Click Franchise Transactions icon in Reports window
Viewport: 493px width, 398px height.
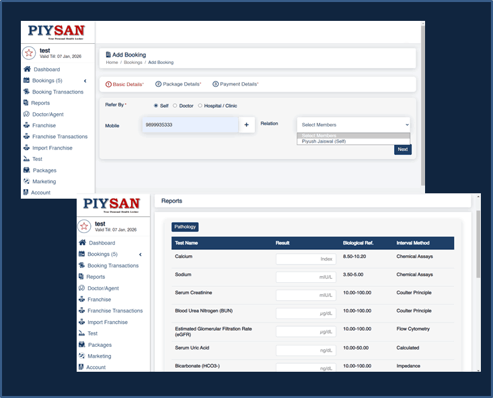[x=82, y=310]
